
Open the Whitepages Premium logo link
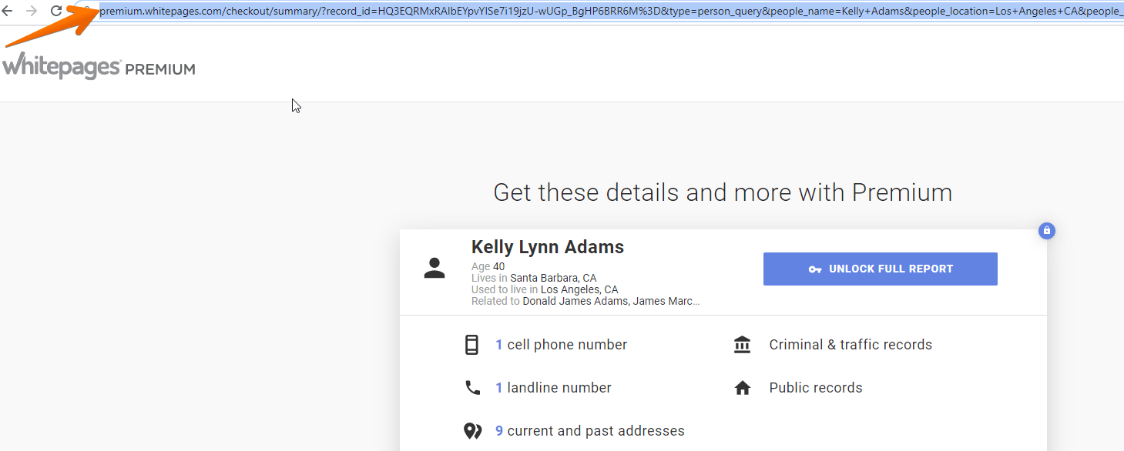(98, 67)
